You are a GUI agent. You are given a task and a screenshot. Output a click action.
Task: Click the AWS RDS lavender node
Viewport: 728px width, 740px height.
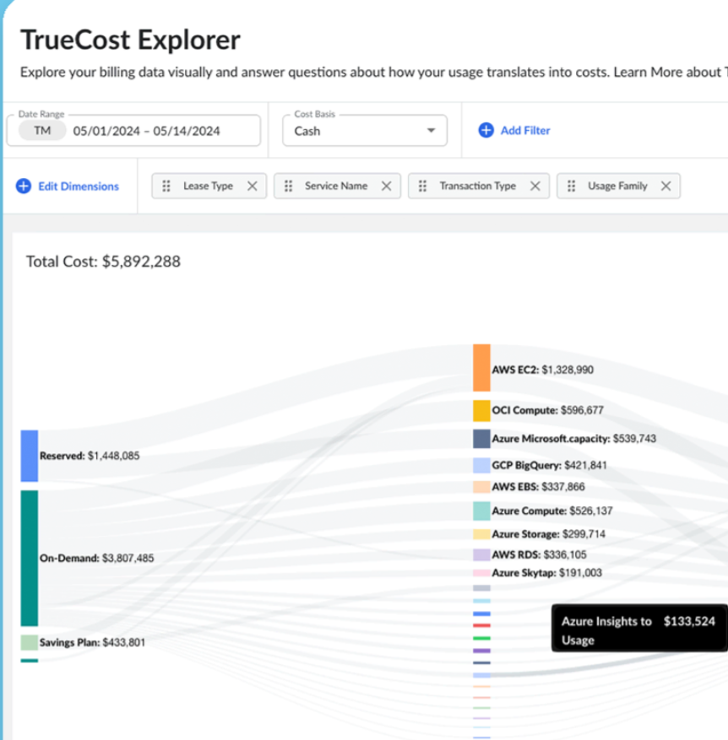[x=481, y=554]
